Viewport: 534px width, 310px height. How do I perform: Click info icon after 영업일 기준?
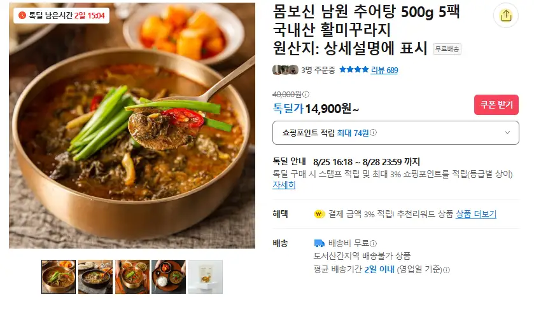click(x=446, y=270)
